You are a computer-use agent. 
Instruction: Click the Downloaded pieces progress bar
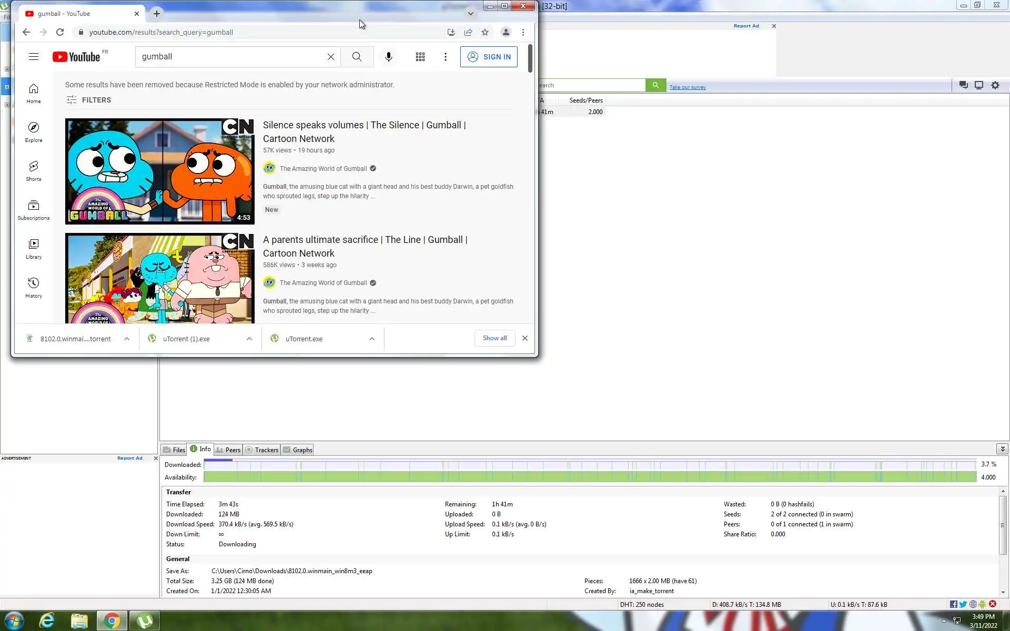coord(589,464)
